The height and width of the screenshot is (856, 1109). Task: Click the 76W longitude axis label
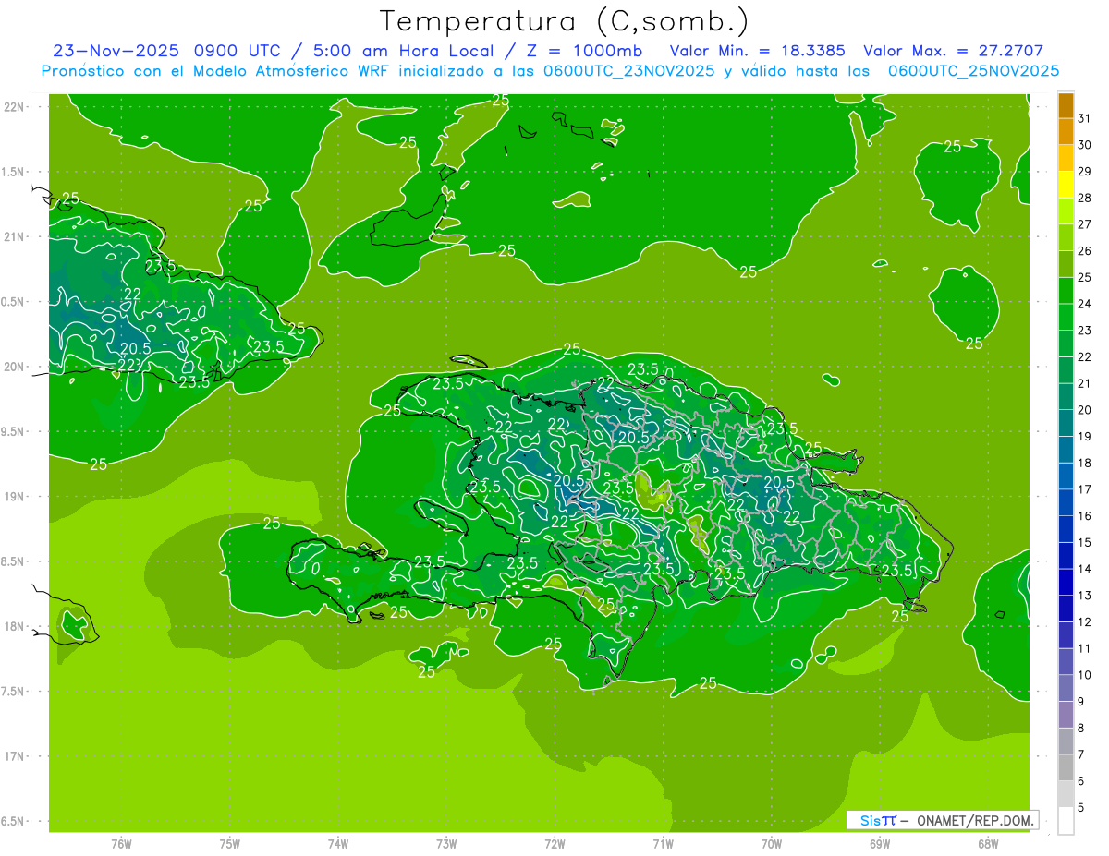pyautogui.click(x=121, y=843)
